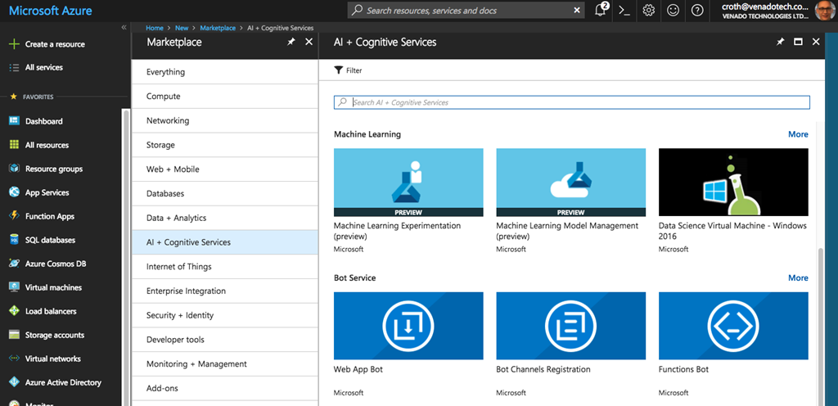Click the Load balancers icon
Viewport: 838px width, 406px height.
(15, 311)
